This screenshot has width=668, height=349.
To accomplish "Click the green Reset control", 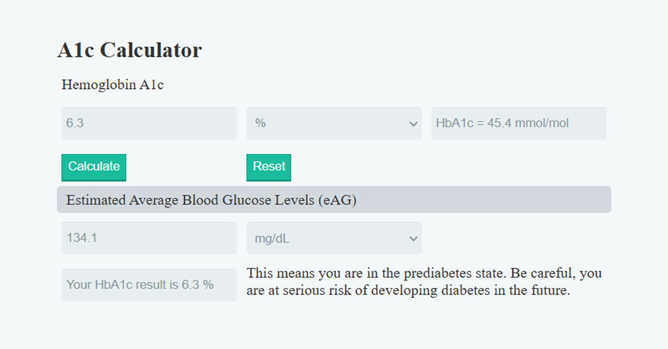I will 268,167.
